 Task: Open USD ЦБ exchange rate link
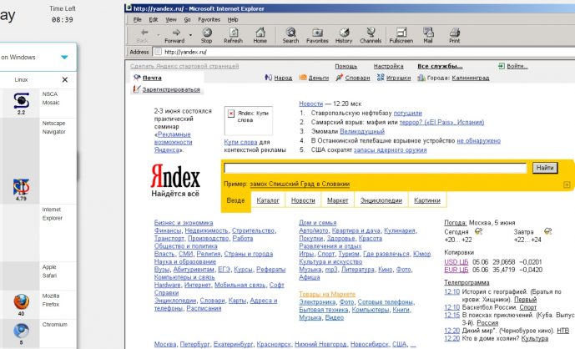[456, 262]
